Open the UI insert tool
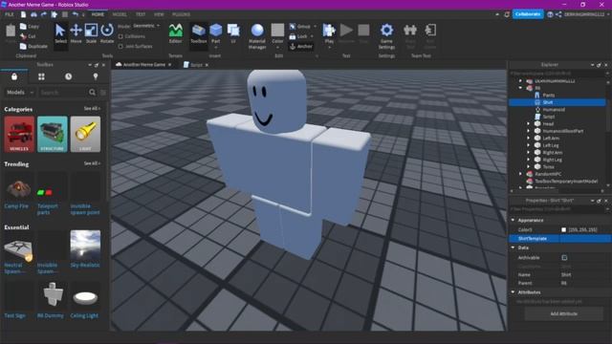The height and width of the screenshot is (344, 612). click(233, 33)
